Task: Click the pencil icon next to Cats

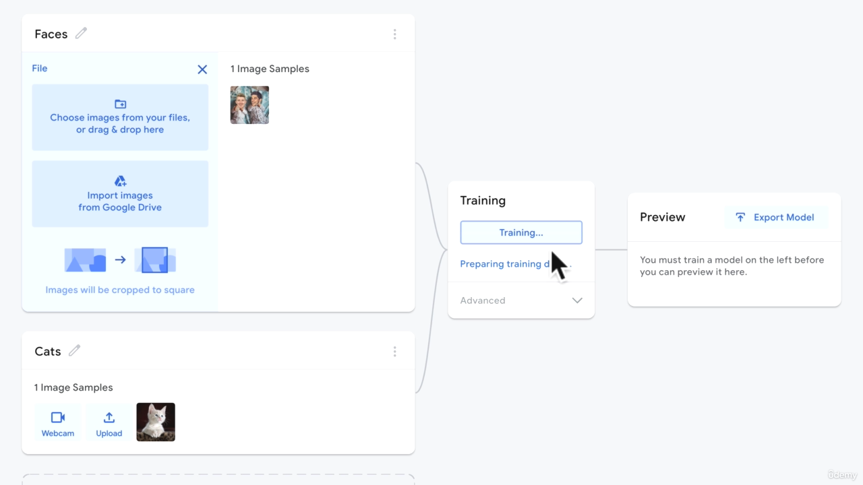Action: click(x=74, y=350)
